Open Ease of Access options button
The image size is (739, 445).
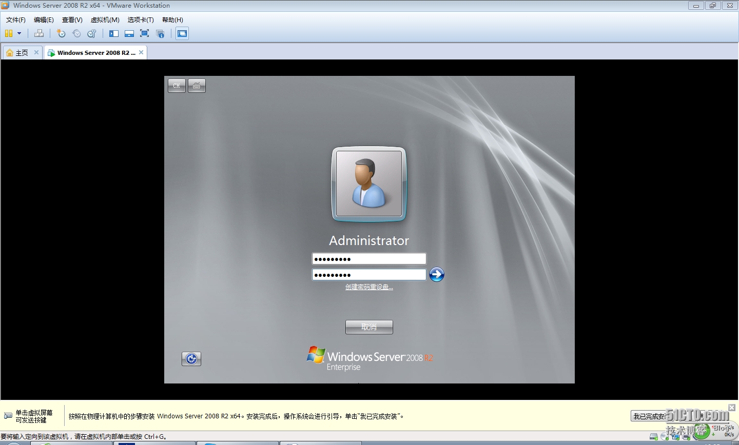[x=191, y=359]
